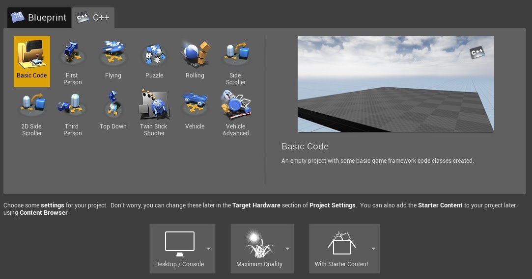
Task: Click the bold 'Starter Content' text
Action: tap(440, 205)
